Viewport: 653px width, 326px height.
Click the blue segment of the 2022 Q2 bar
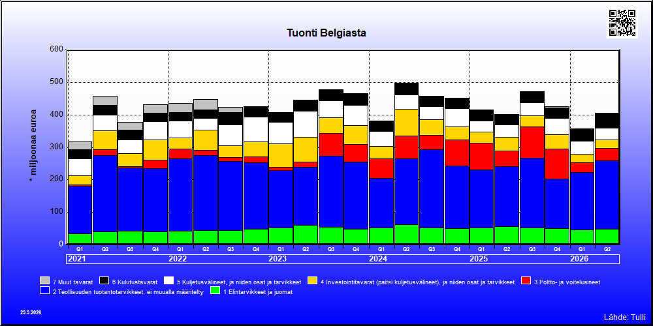pos(205,193)
